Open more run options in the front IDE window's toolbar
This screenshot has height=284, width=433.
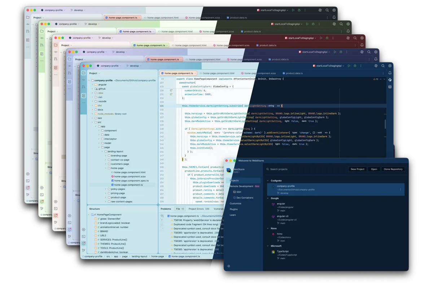tap(361, 66)
